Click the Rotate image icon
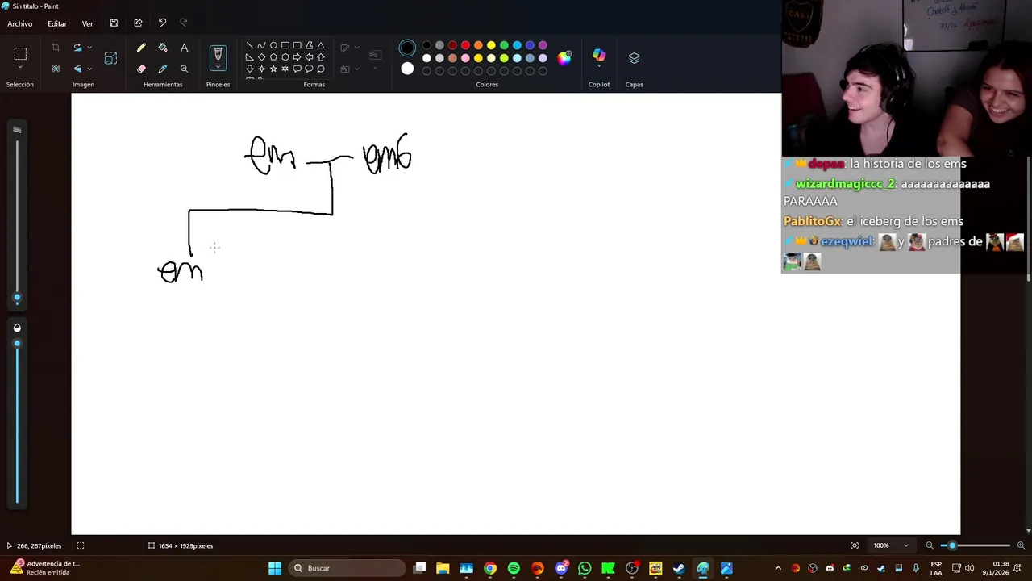Viewport: 1032px width, 581px height. pyautogui.click(x=77, y=48)
